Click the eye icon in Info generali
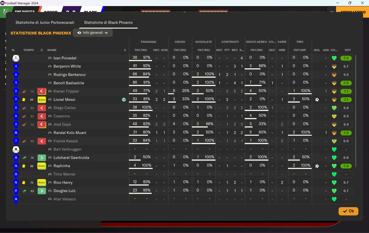 (79, 33)
